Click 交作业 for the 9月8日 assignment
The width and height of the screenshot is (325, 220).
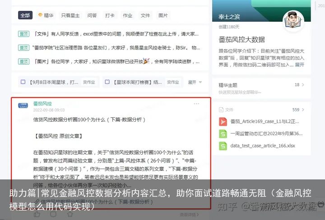tap(89, 82)
